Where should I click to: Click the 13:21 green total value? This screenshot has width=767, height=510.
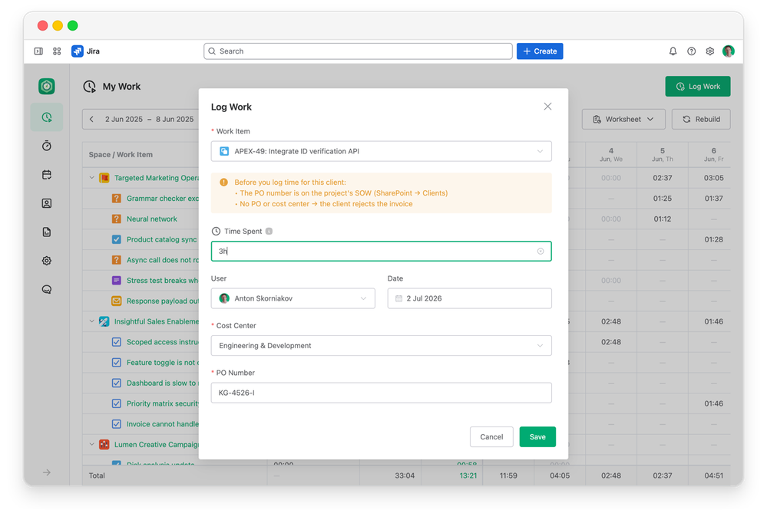[468, 475]
